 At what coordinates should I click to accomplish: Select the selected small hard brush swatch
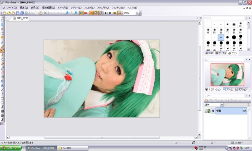[x=221, y=37]
